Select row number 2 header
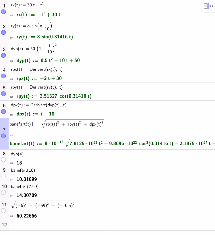This screenshot has width=215, height=235. (x=4, y=27)
